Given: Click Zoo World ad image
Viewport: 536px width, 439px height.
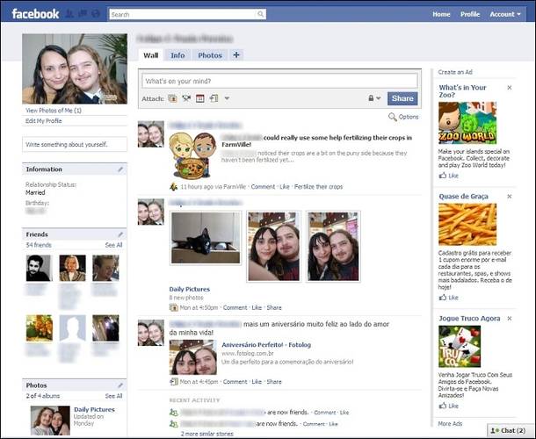Looking at the screenshot, I should 467,123.
